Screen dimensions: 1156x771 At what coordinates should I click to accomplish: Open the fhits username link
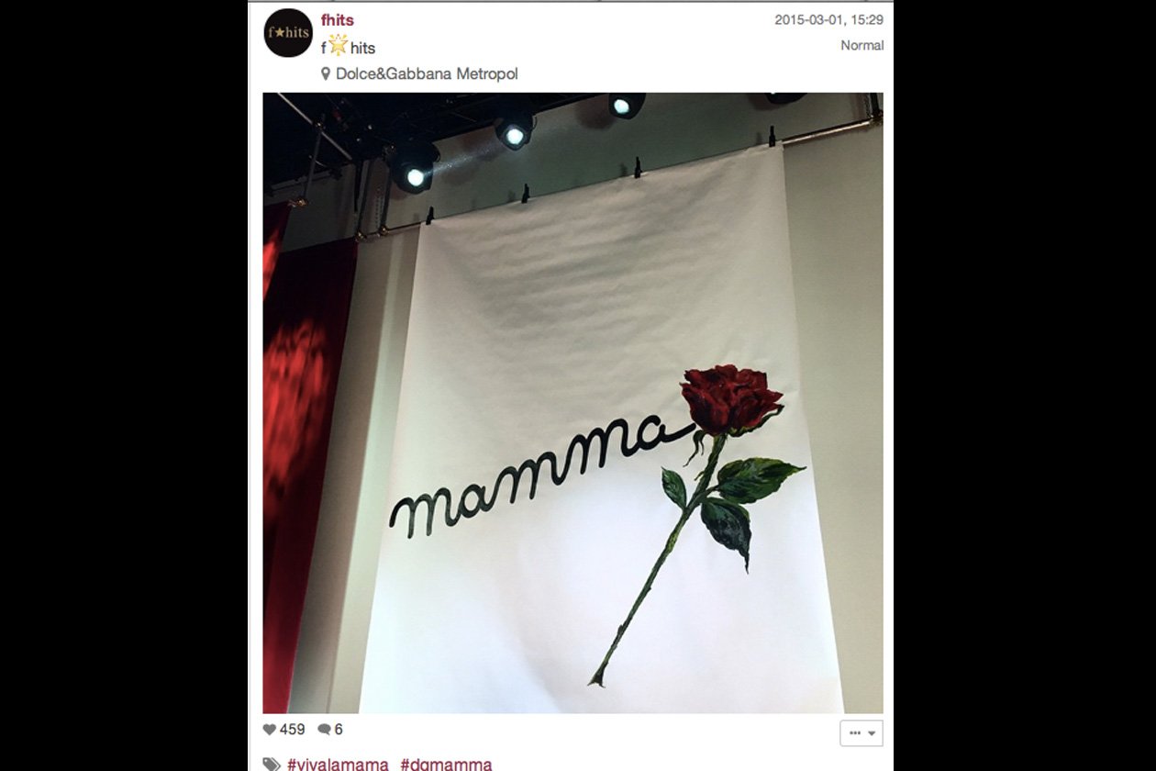point(338,20)
